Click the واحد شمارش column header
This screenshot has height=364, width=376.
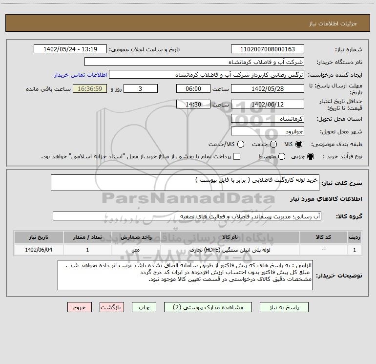click(136, 237)
